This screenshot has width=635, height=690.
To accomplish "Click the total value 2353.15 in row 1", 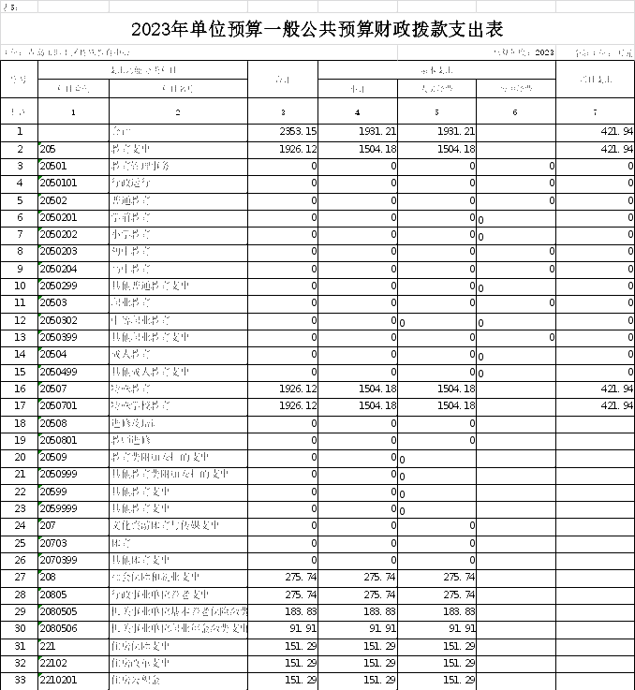I will (283, 132).
